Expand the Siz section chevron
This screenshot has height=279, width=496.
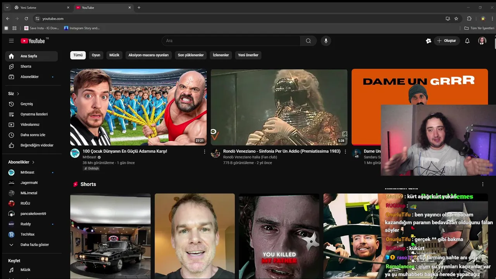coord(18,94)
